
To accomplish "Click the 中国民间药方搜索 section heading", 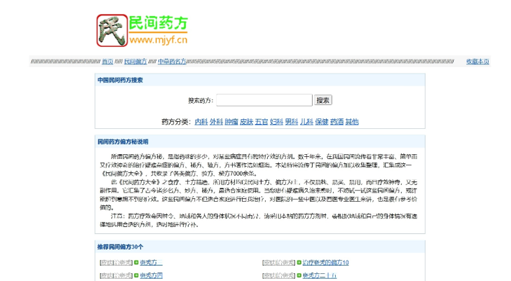I will coord(121,80).
